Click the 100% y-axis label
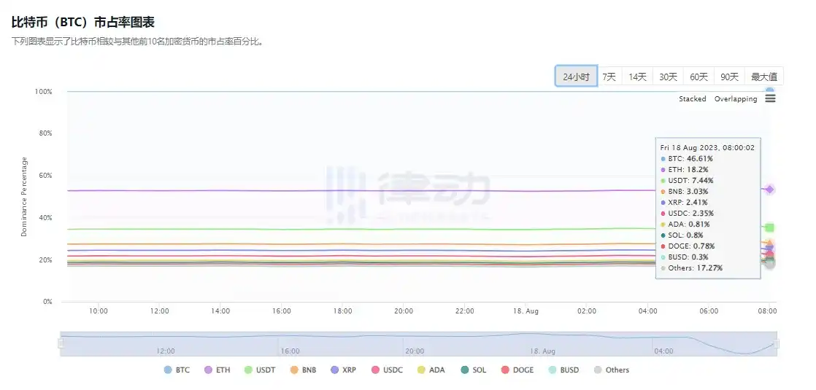 click(x=44, y=92)
